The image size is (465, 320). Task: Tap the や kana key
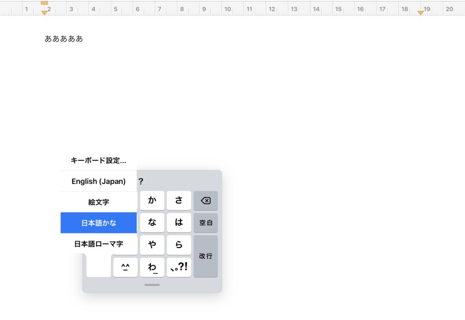click(152, 245)
